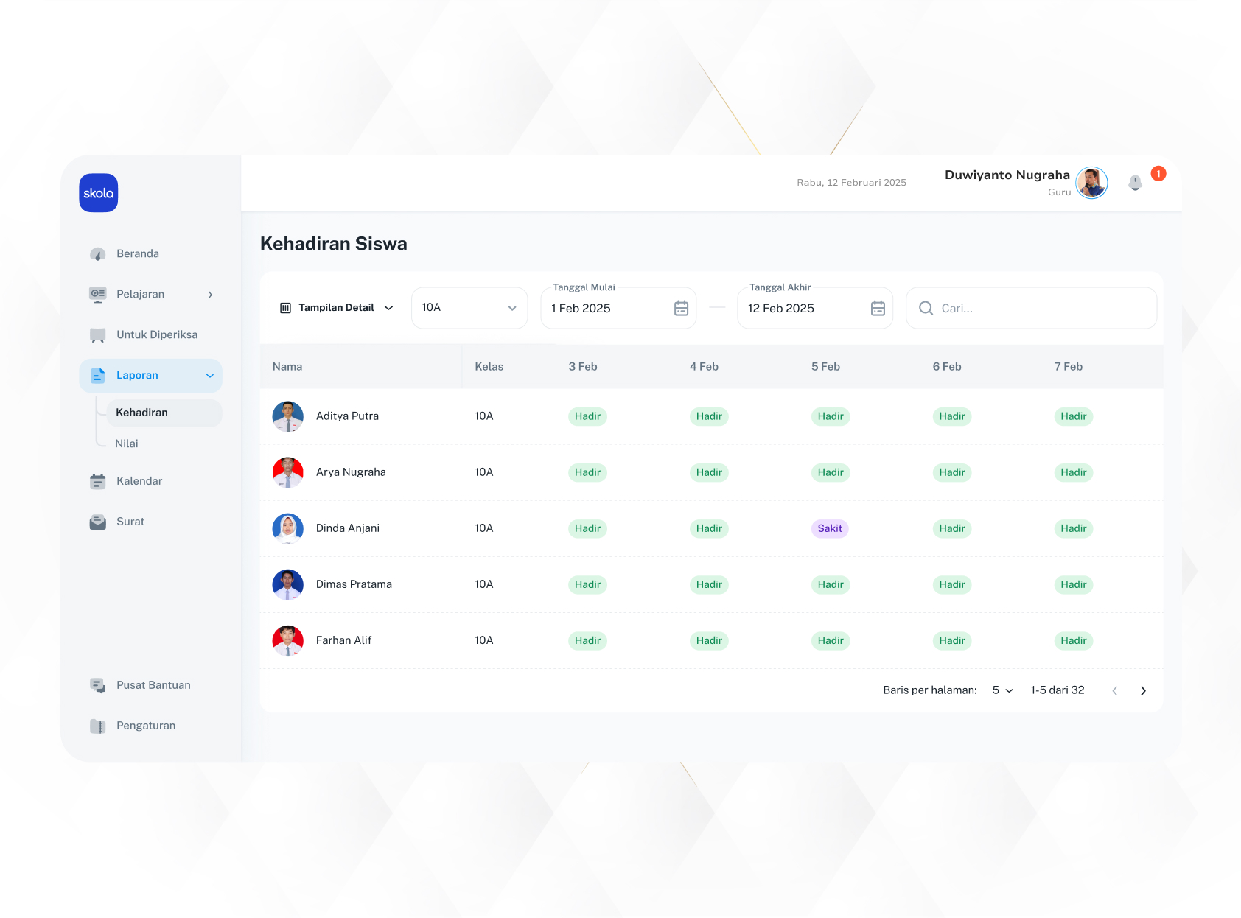Screen dimensions: 1241x918
Task: Open the notification bell
Action: 1135,183
